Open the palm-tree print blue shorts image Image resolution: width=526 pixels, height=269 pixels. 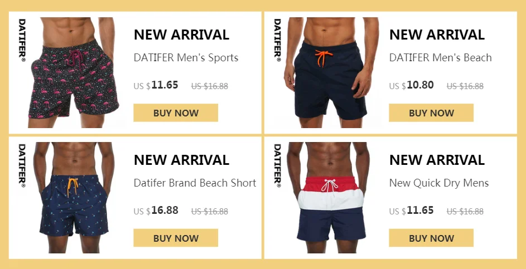[x=74, y=198]
